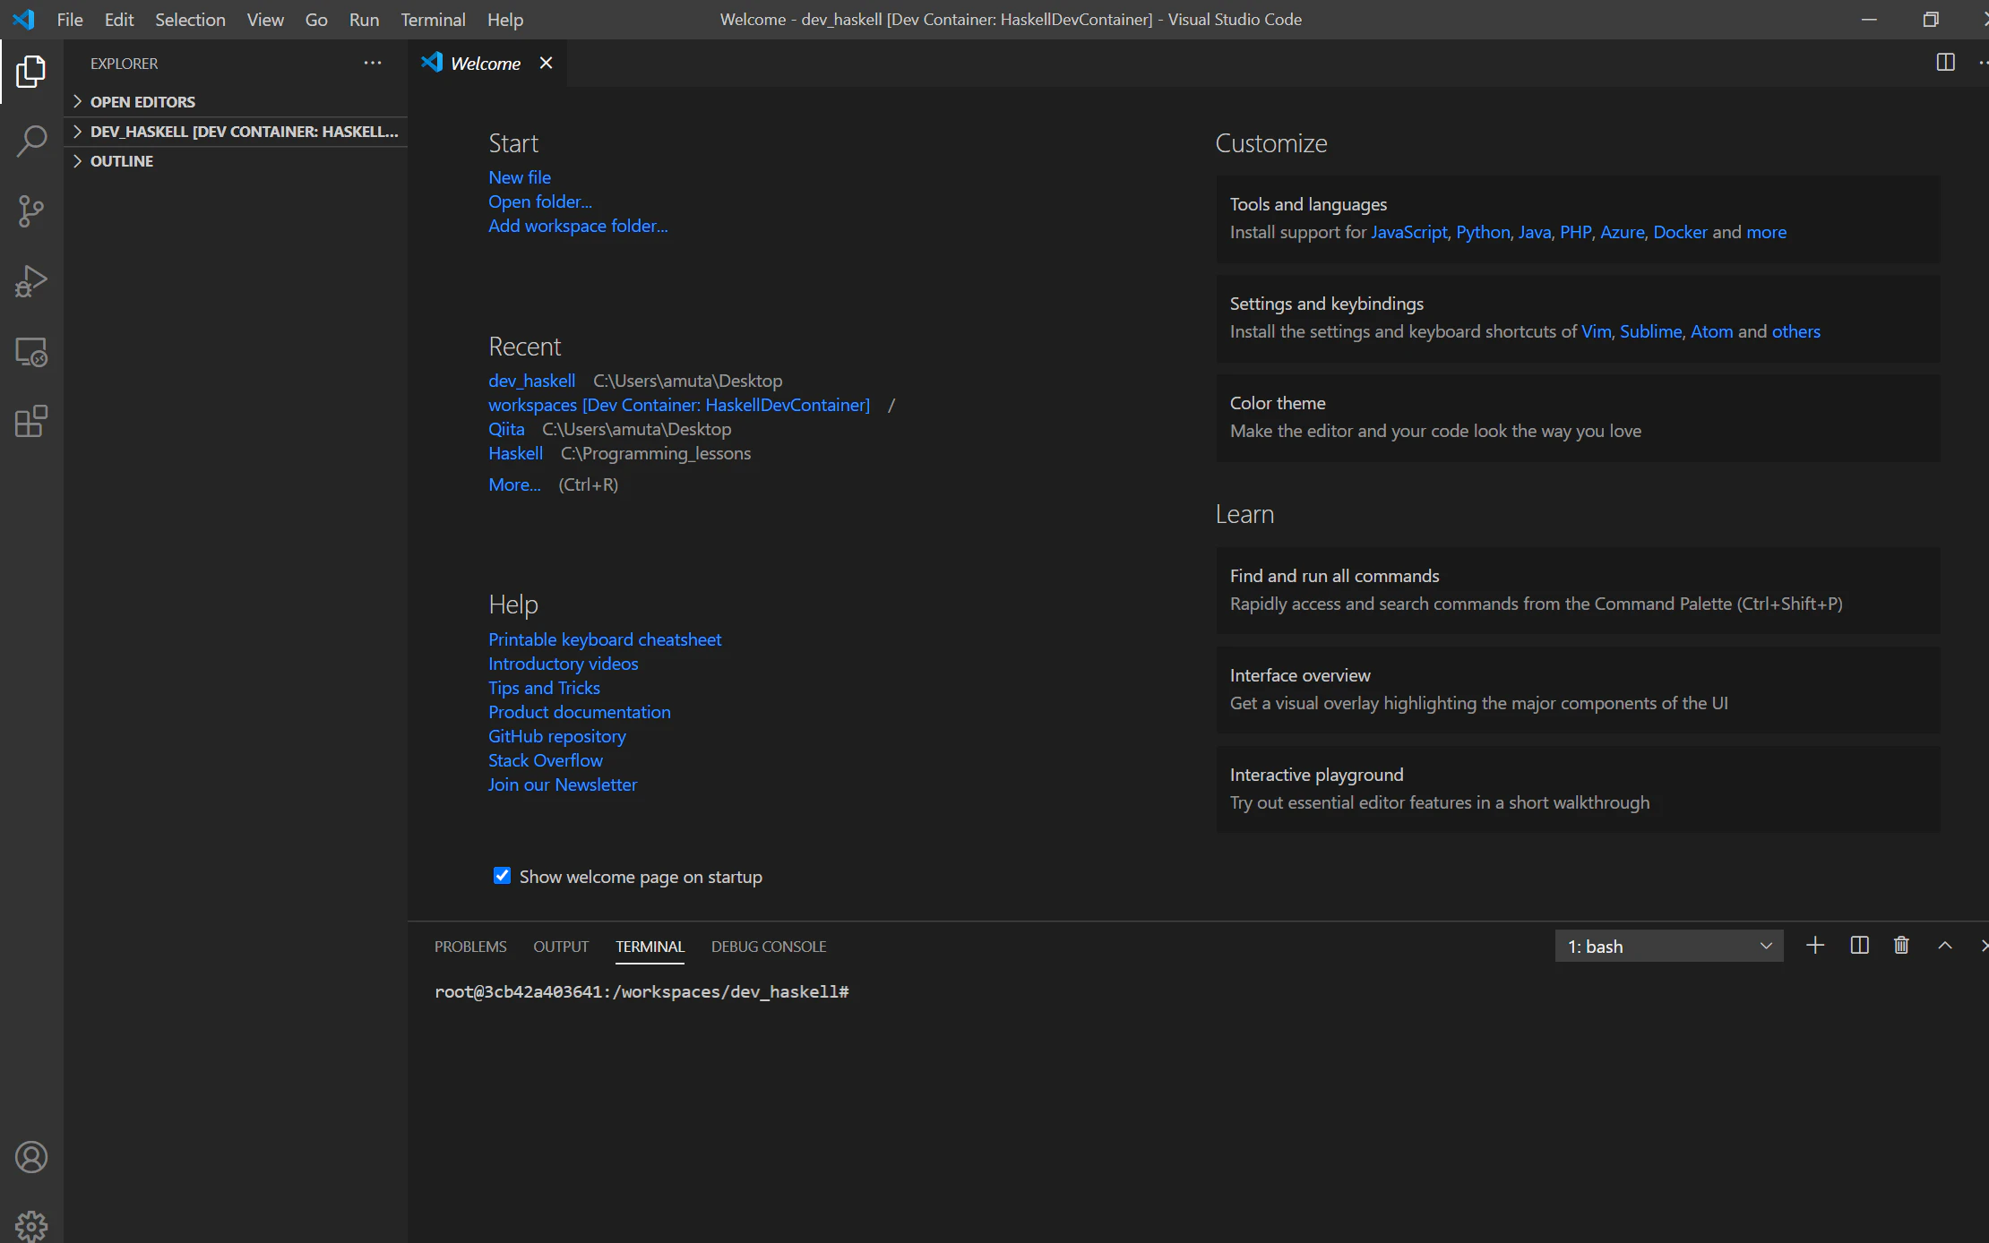Open the Accounts menu icon

tap(31, 1157)
